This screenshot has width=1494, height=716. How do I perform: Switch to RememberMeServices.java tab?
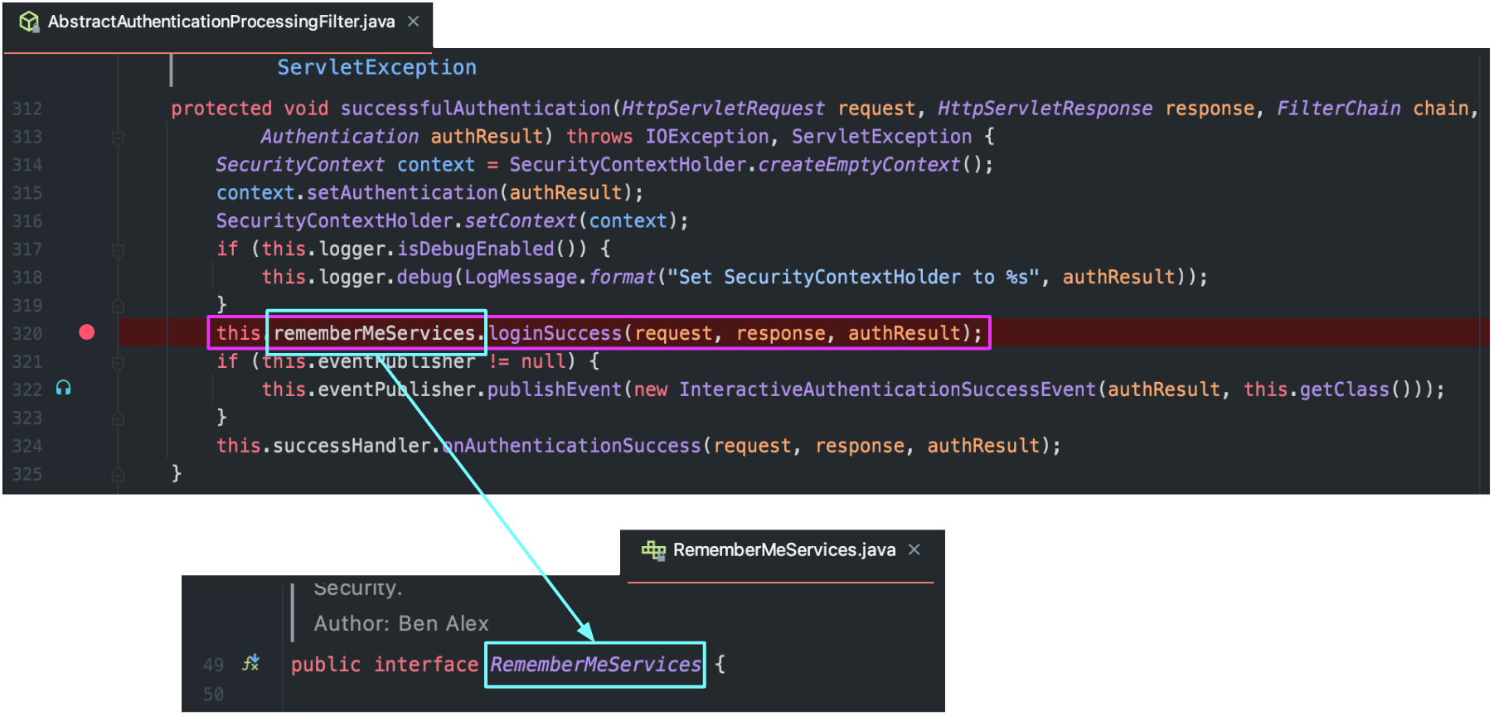783,550
